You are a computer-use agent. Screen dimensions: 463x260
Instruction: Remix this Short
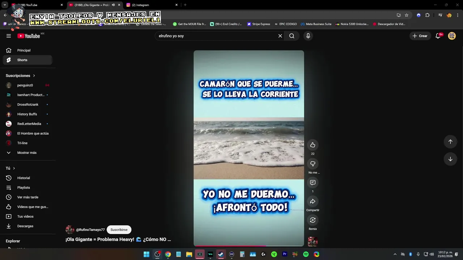pyautogui.click(x=313, y=220)
